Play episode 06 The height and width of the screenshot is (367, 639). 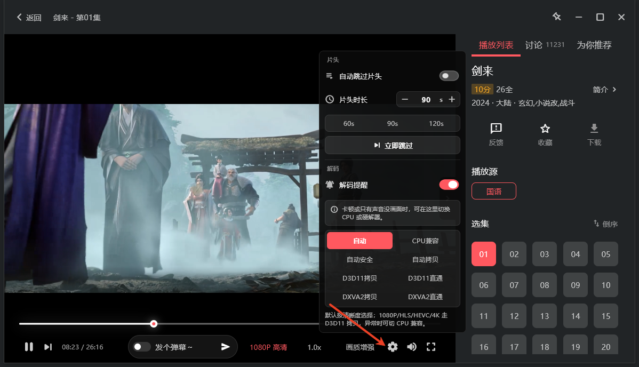point(484,285)
